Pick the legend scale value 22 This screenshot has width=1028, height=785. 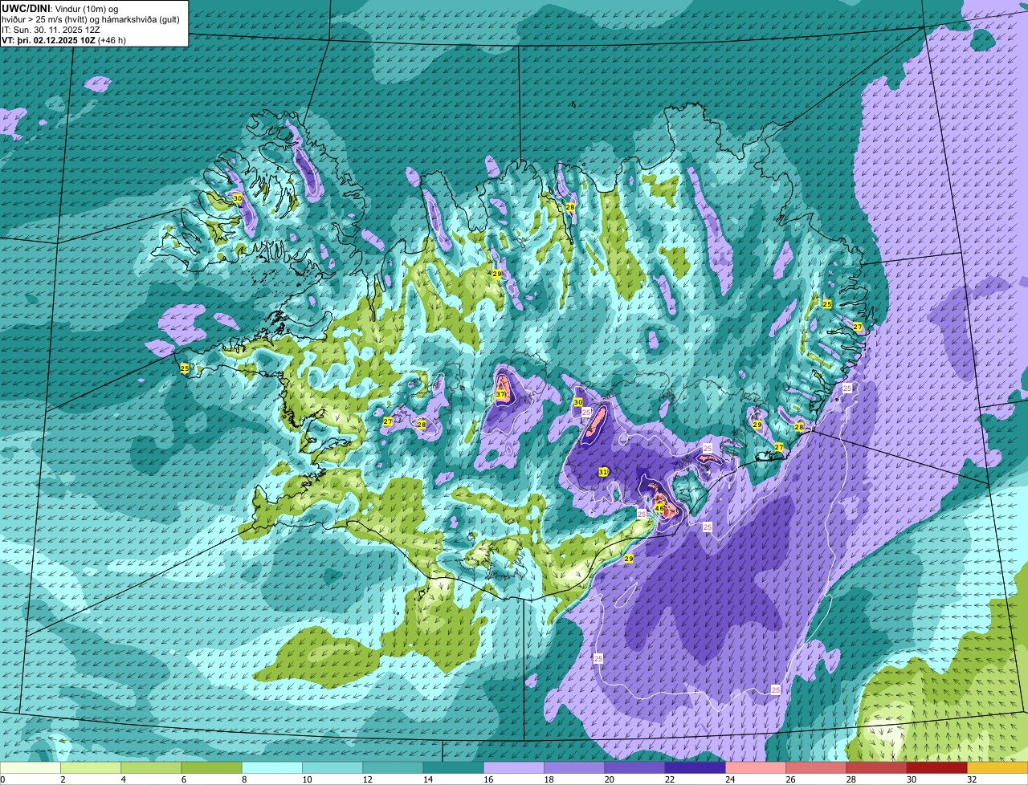(670, 779)
